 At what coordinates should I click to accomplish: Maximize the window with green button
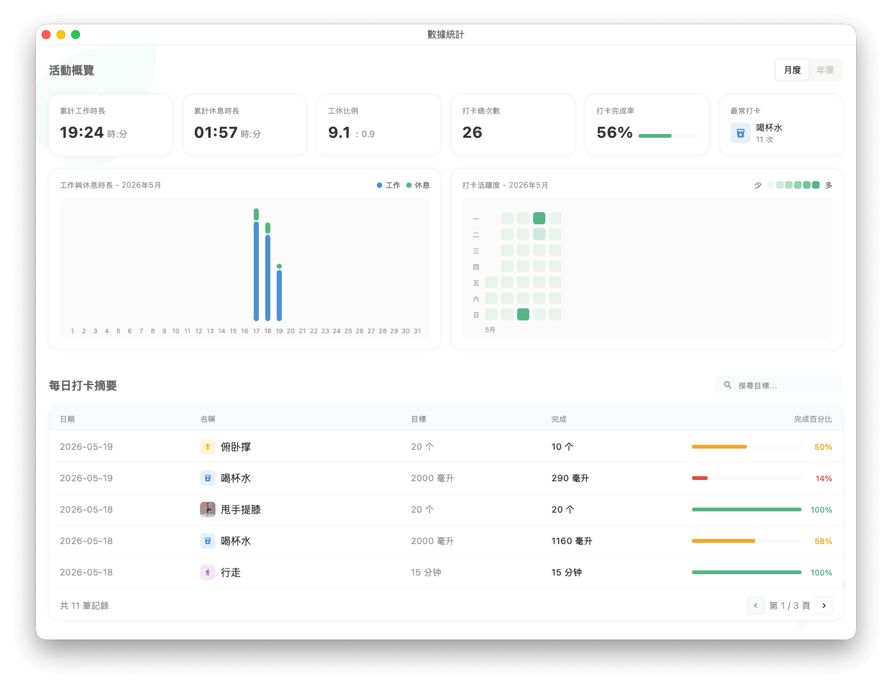pyautogui.click(x=76, y=35)
